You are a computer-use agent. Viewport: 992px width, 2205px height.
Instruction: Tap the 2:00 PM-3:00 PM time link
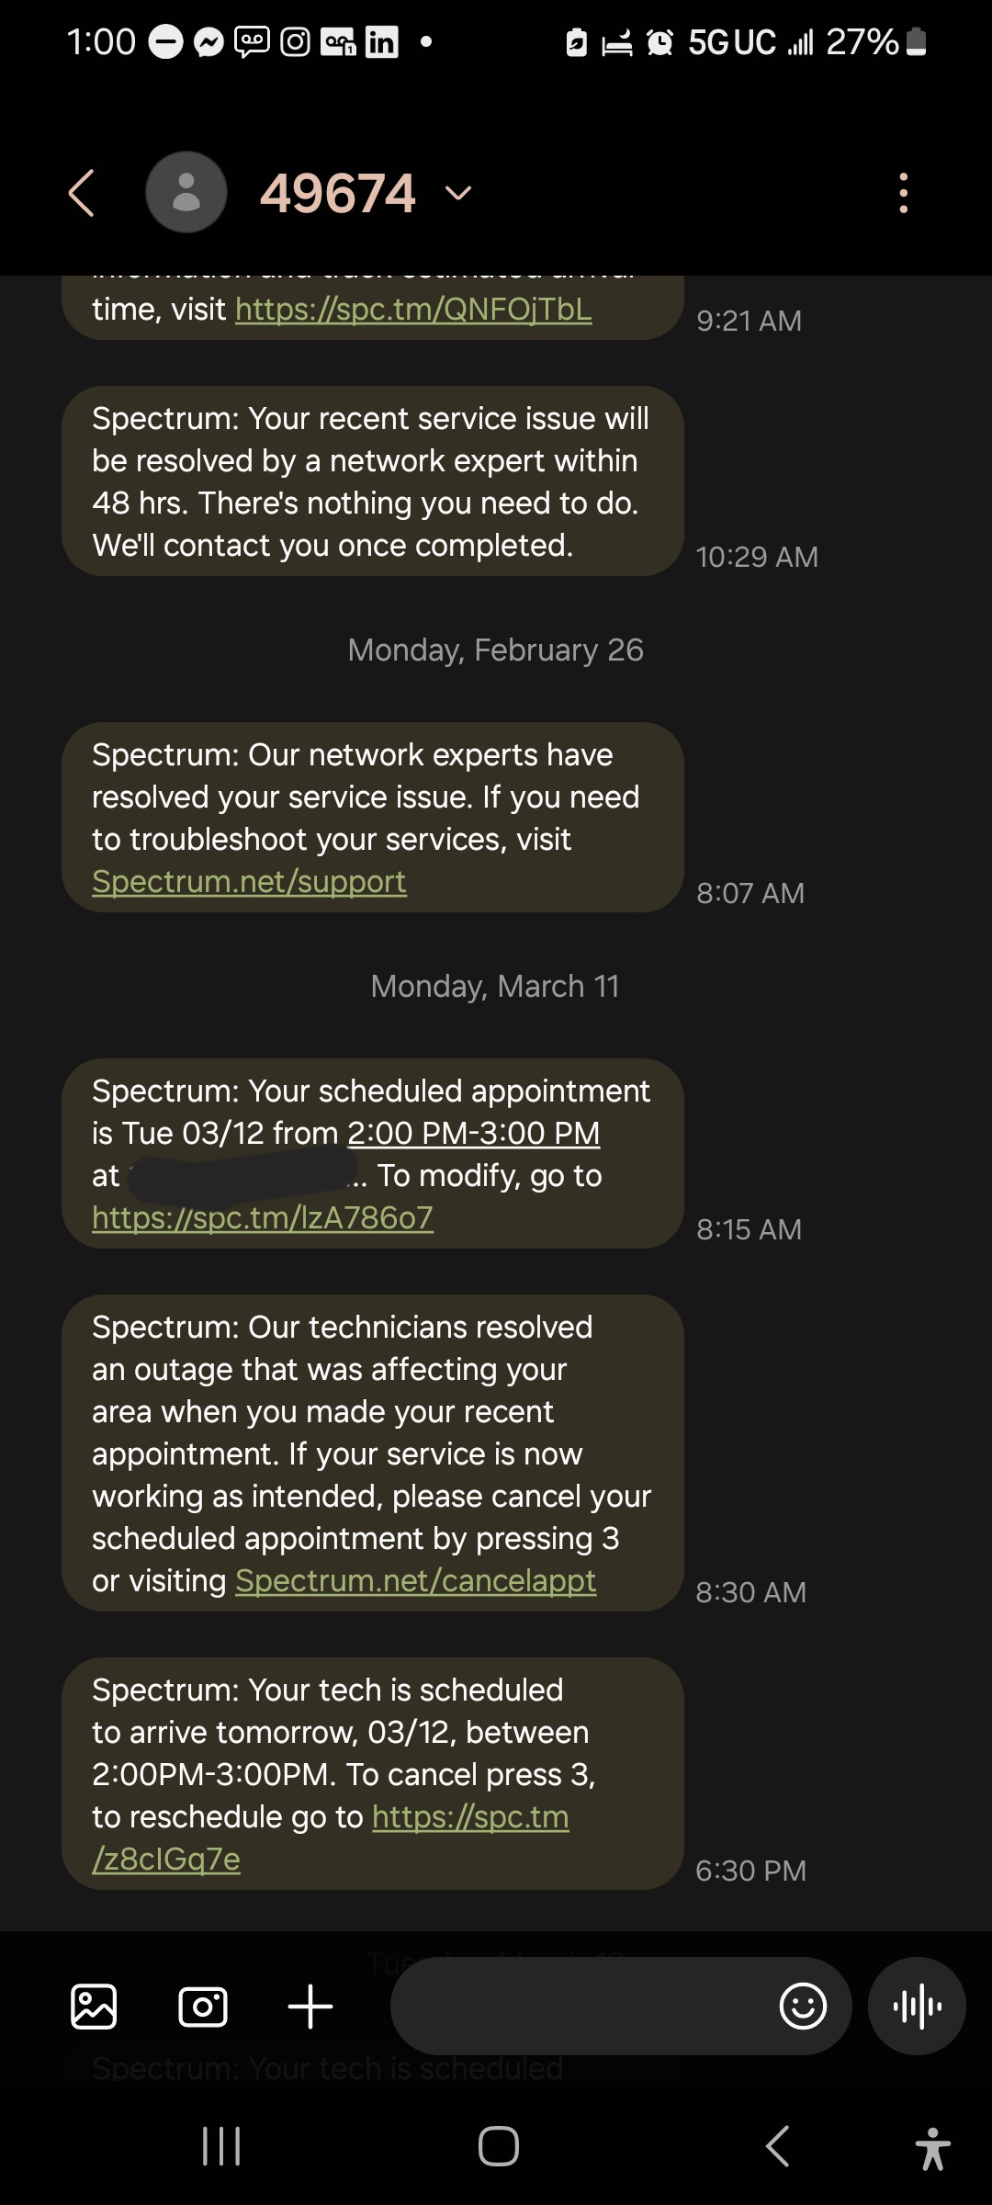(x=473, y=1134)
